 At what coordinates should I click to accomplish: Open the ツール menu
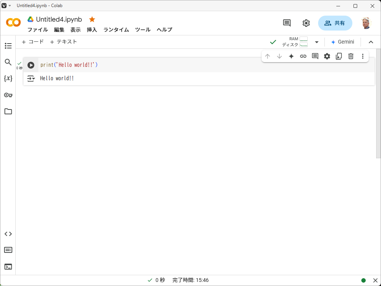point(143,30)
